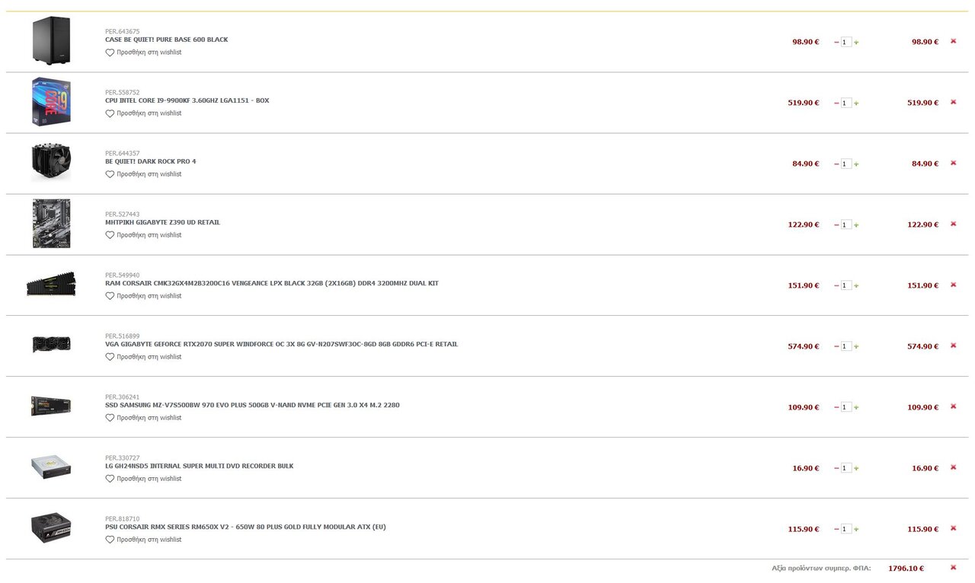975x583 pixels.
Task: Click the Dark Rock cooler thumbnail
Action: click(51, 163)
